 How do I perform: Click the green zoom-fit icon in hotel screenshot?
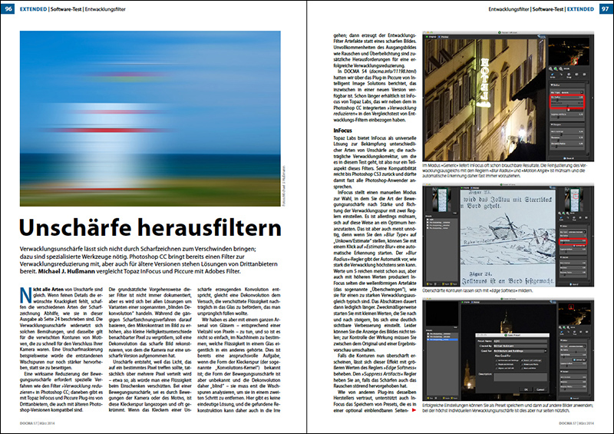point(556,68)
